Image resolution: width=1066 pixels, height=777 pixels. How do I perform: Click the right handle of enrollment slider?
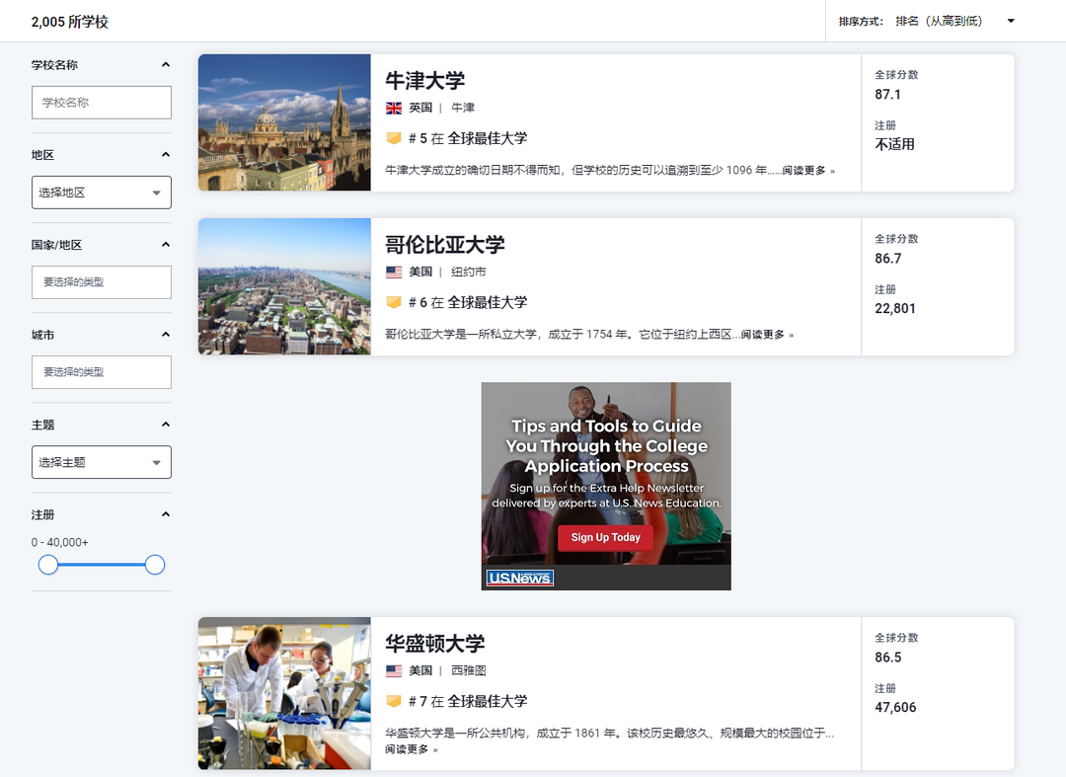click(x=155, y=565)
